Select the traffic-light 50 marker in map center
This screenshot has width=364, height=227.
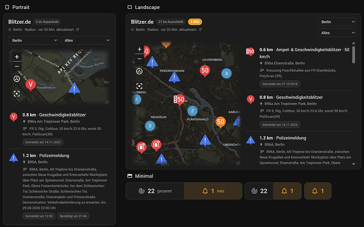coord(179,100)
